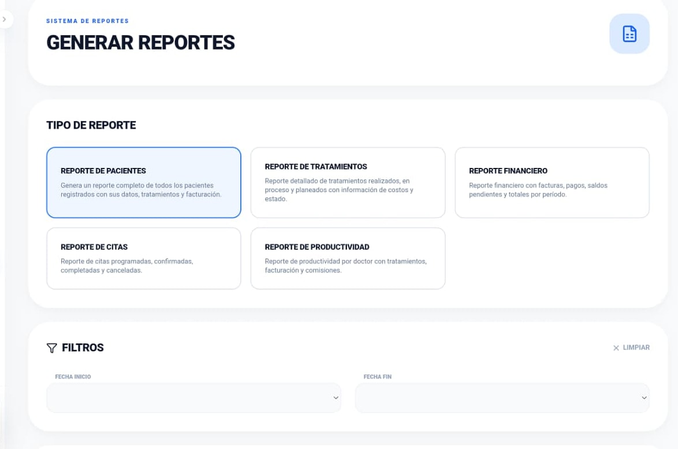
Task: Click the Tipo de Reporte heading
Action: pyautogui.click(x=91, y=125)
